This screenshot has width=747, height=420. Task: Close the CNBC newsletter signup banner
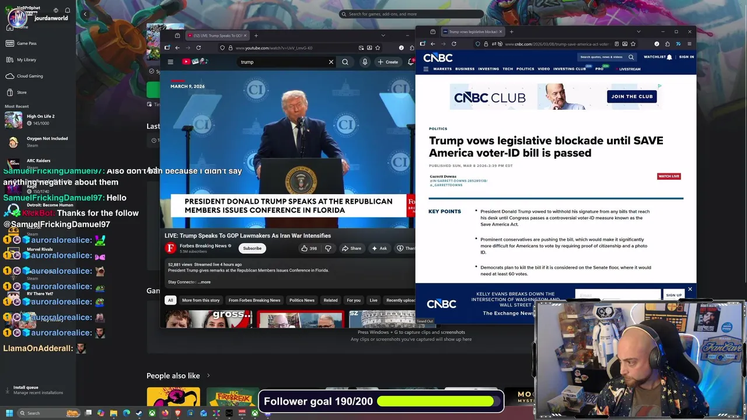[690, 289]
